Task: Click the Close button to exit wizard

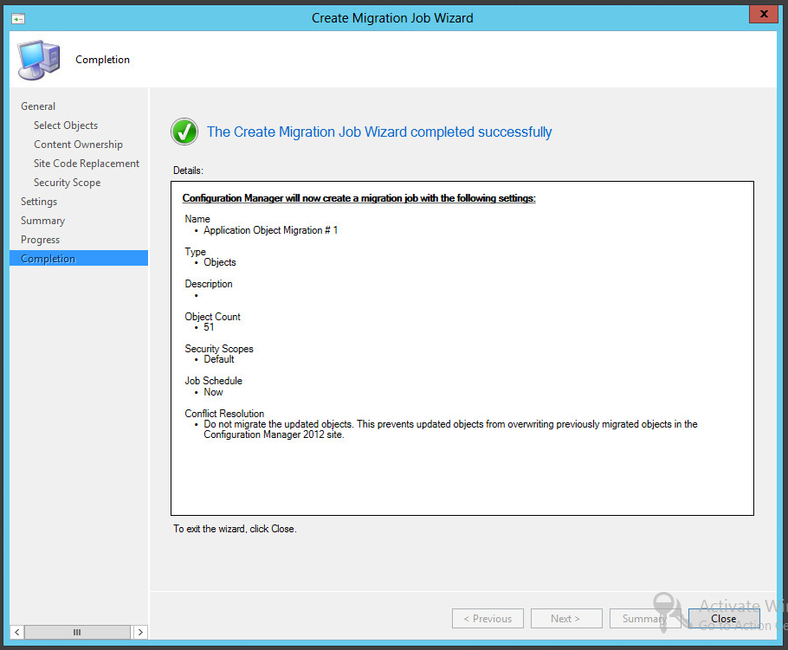Action: point(723,618)
